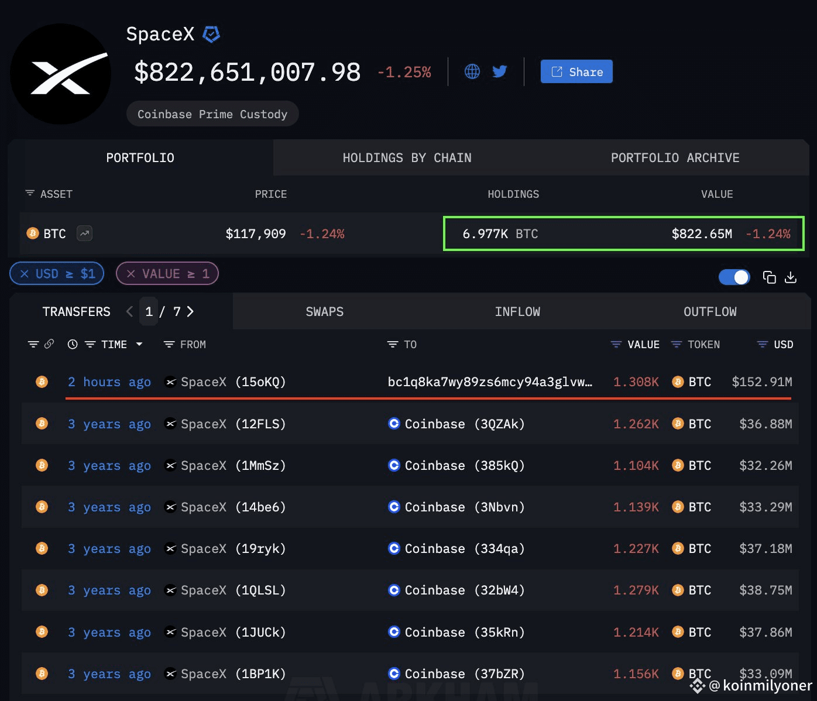Click SpaceX (15oKQ) sender address
Screen dimensions: 817x701
(x=225, y=382)
